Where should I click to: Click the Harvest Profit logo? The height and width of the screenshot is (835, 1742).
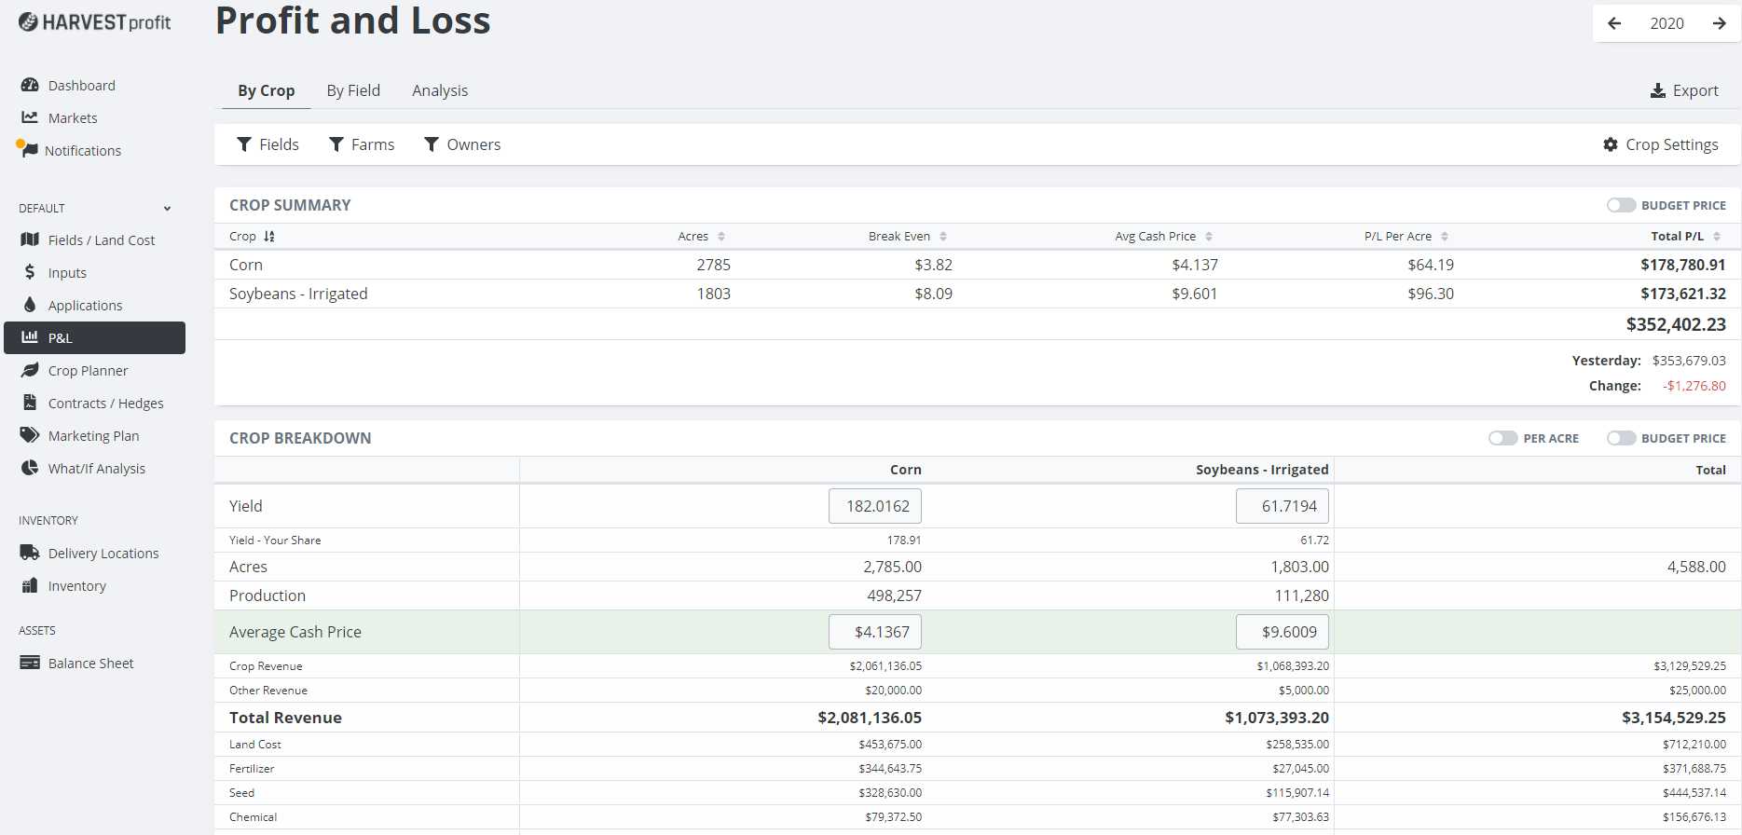click(94, 22)
